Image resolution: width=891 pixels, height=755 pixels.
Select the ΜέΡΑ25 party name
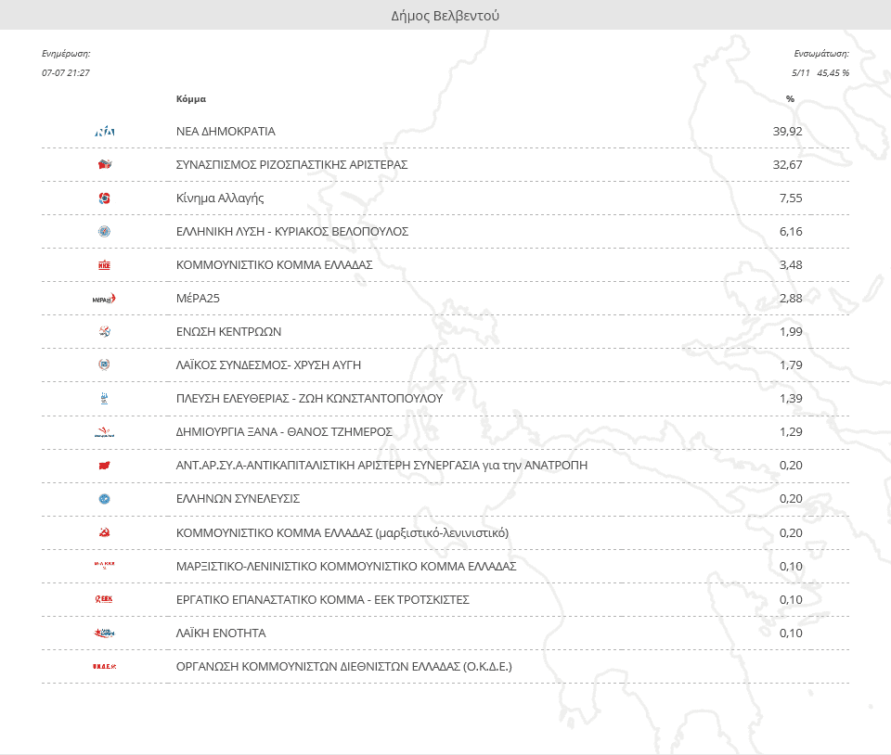(198, 299)
